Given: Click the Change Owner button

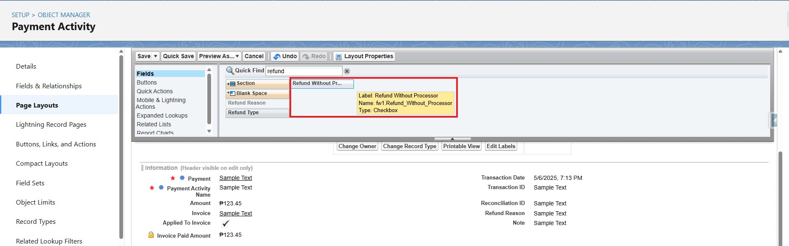Looking at the screenshot, I should [x=357, y=146].
